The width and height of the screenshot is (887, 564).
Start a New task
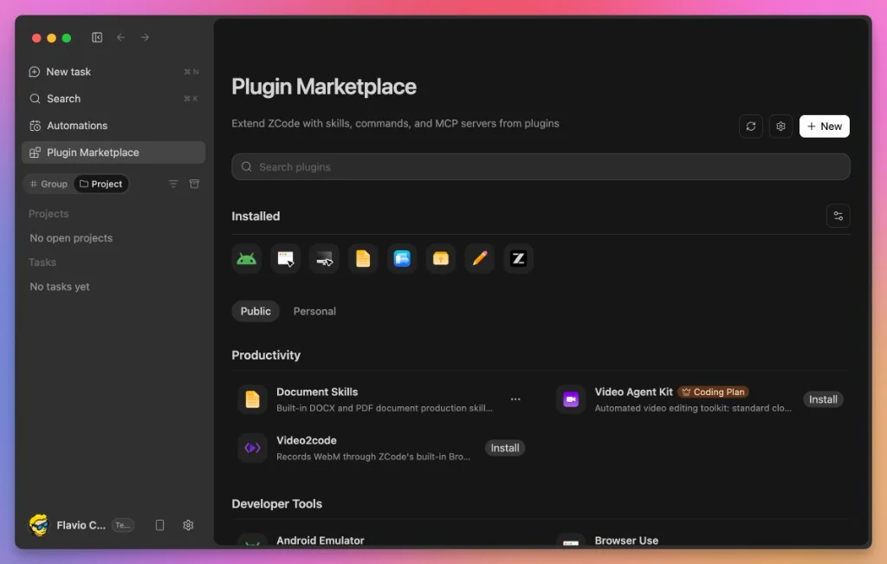pyautogui.click(x=113, y=72)
